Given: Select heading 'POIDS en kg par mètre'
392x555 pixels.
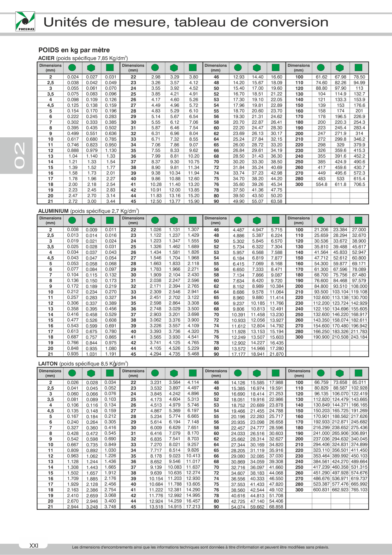Looking at the screenshot, I should point(74,50).
